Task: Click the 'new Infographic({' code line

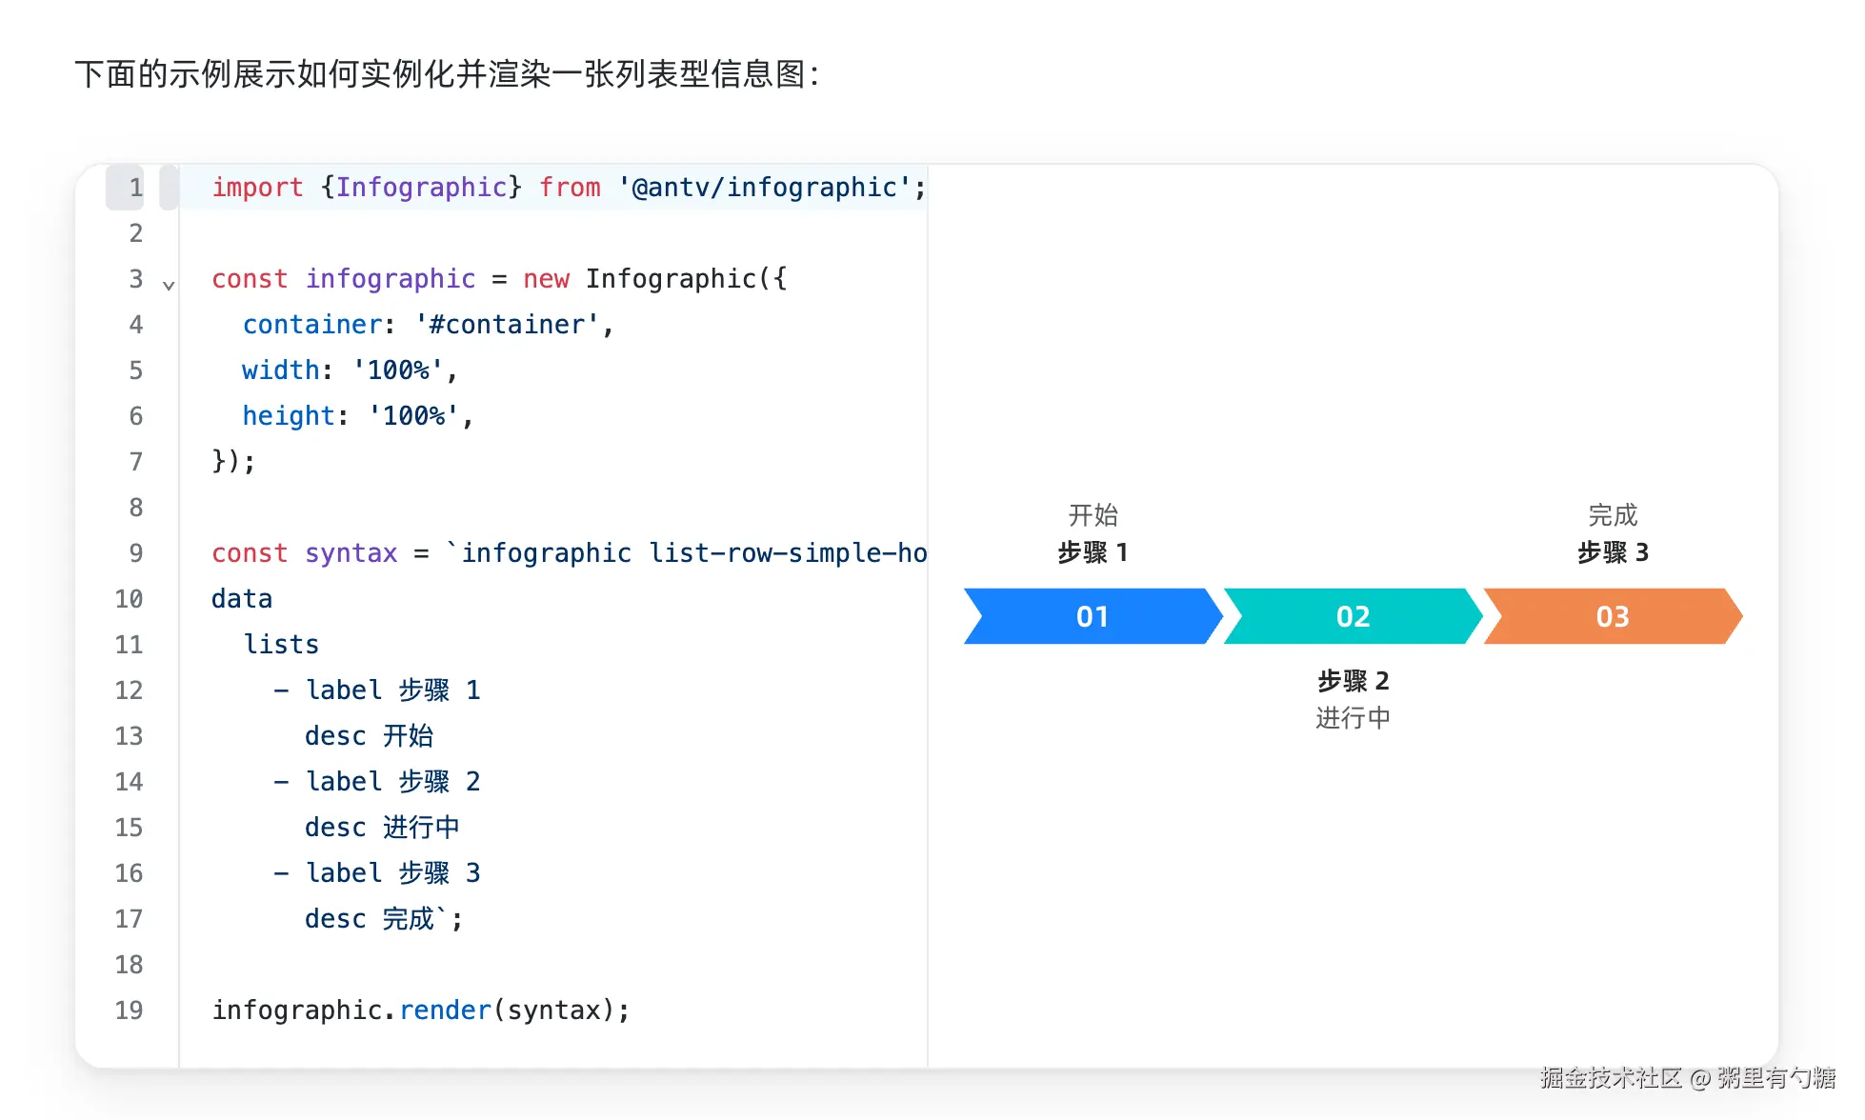Action: (x=499, y=279)
